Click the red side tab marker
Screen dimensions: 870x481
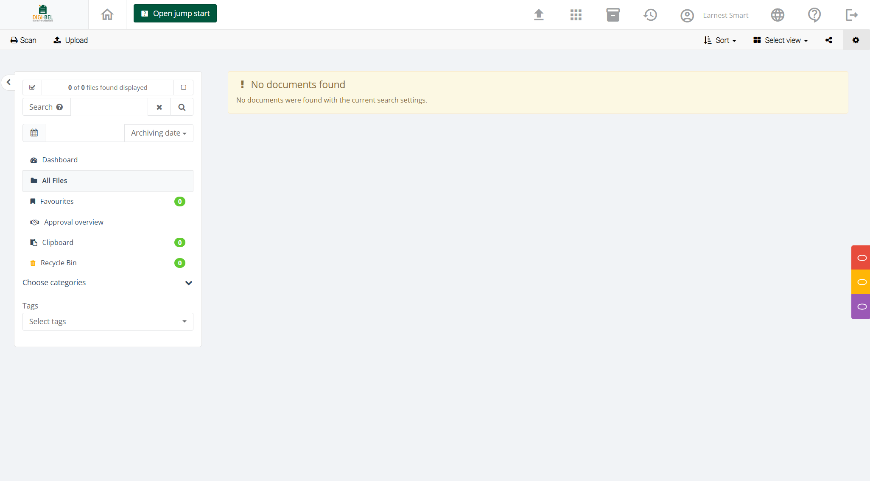click(x=861, y=258)
